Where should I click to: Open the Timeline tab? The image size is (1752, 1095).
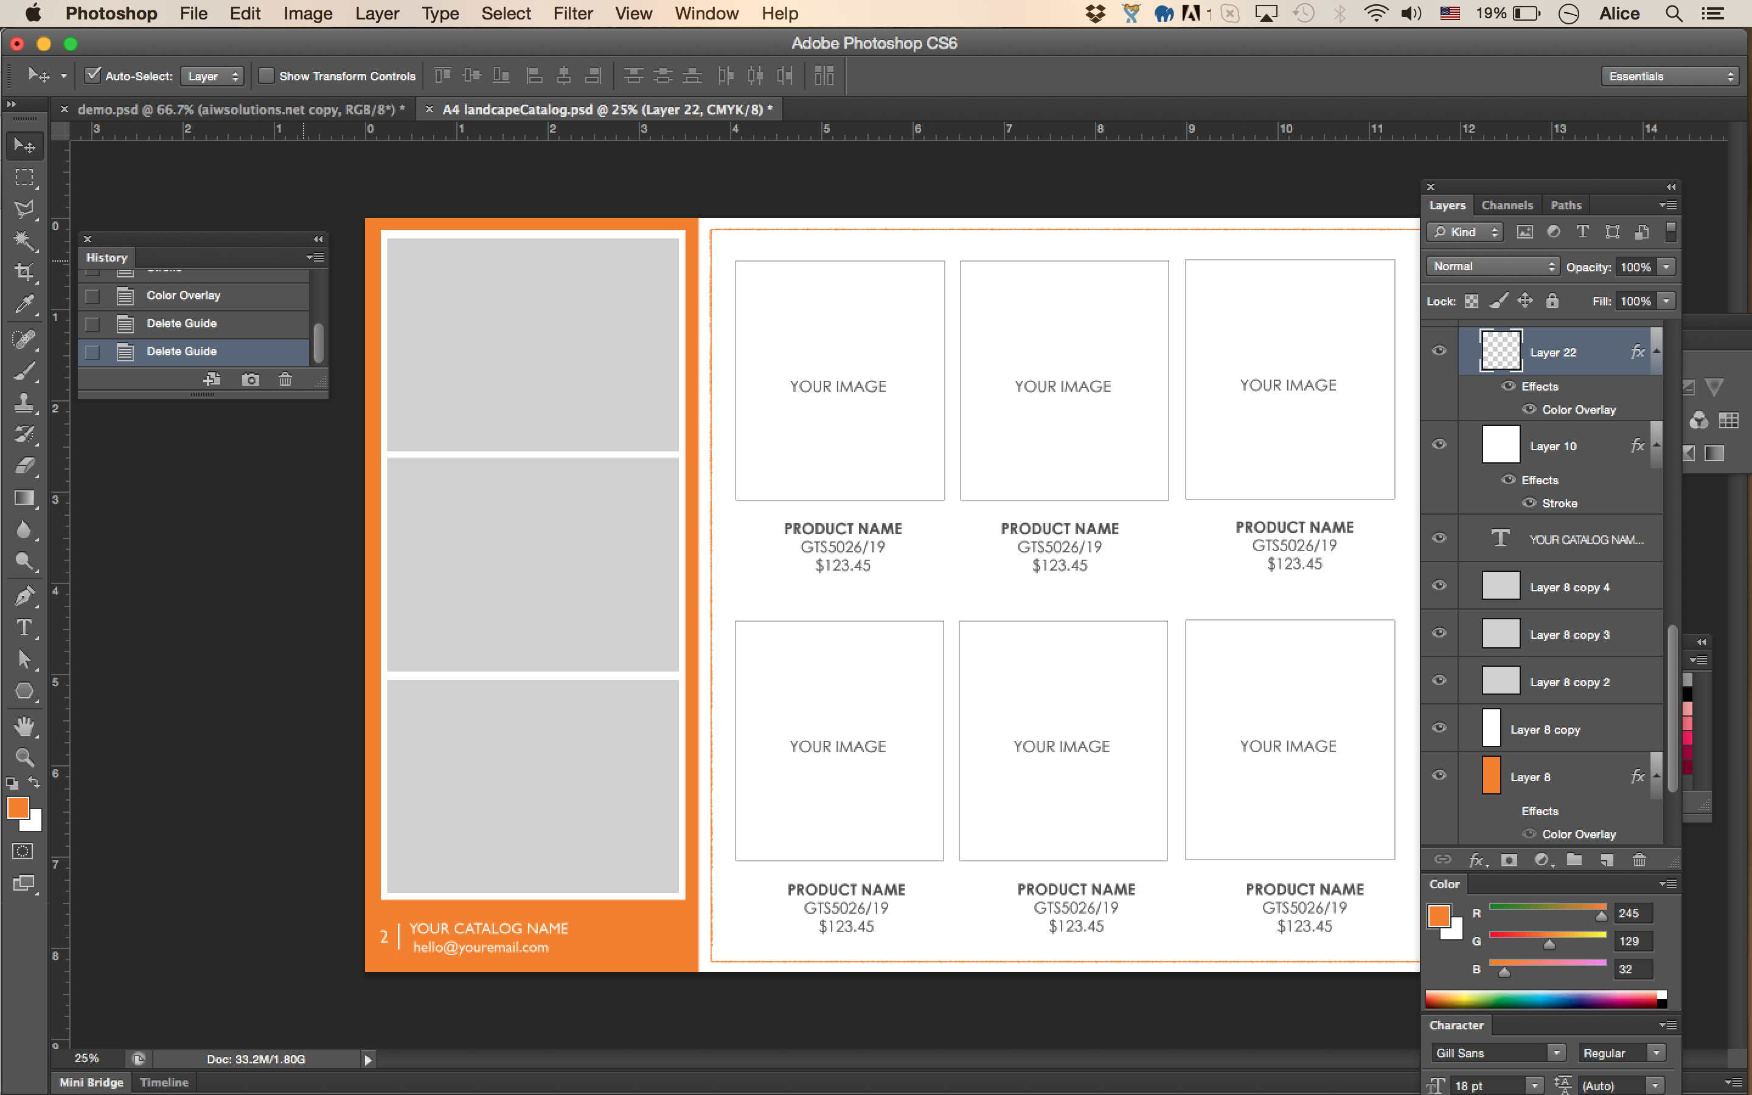164,1082
